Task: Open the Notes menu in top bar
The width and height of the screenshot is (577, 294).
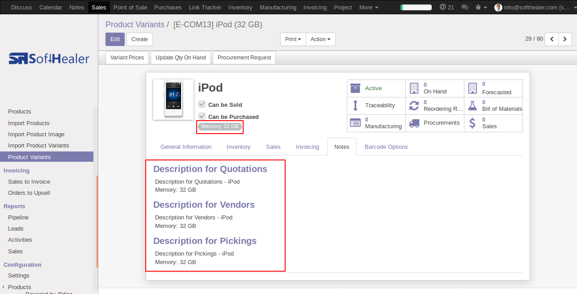Action: click(x=77, y=7)
